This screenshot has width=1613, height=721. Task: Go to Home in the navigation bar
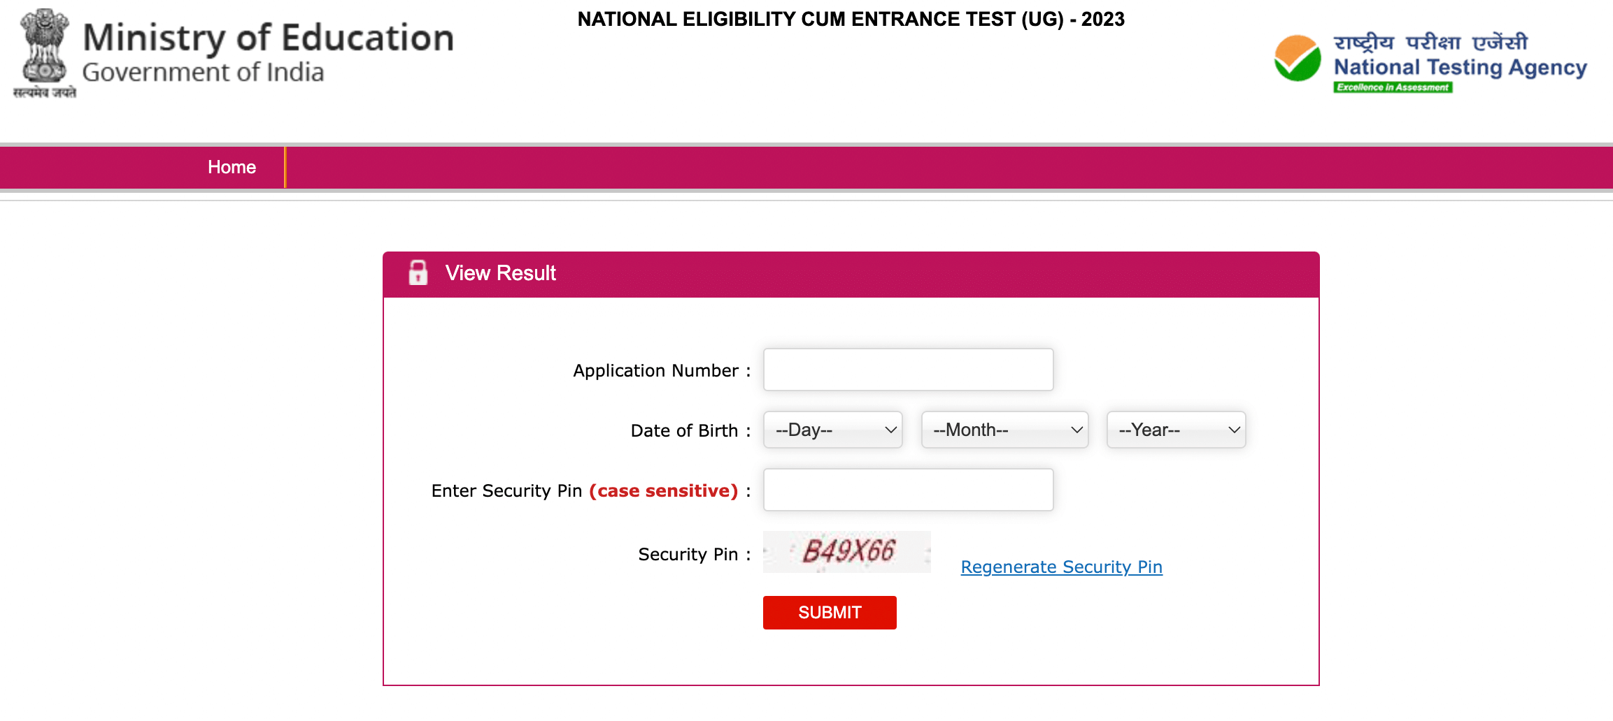pos(232,167)
